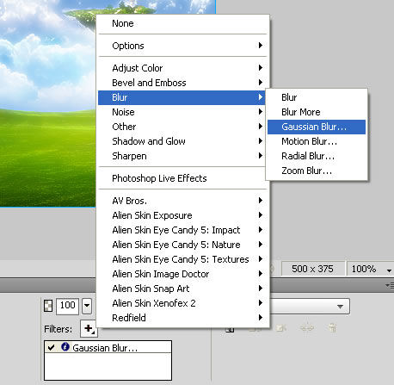Click the greyed trash delete icon
394x385 pixels.
click(332, 327)
